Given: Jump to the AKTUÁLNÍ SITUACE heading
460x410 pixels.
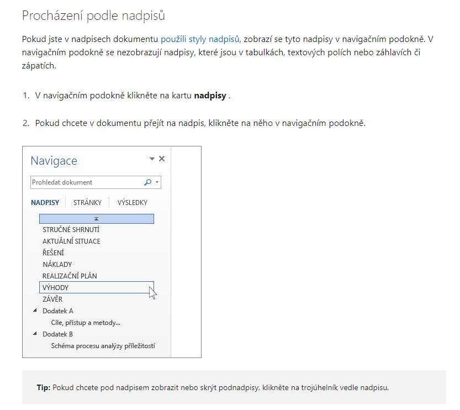Looking at the screenshot, I should point(71,241).
